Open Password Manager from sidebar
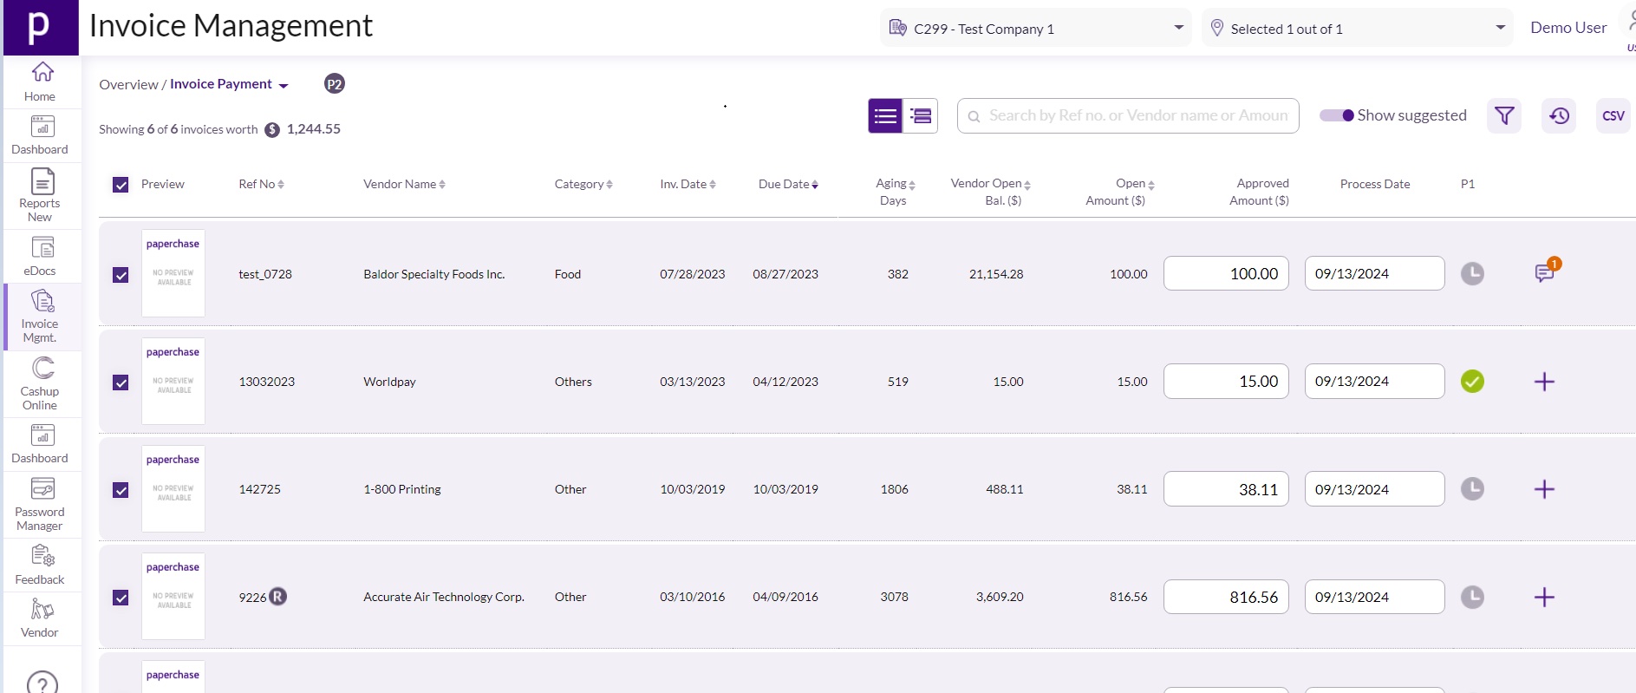Screen dimensions: 1636x693 point(40,504)
